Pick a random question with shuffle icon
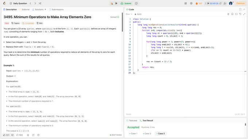Viewport: 248px width, 139px height. point(40,3)
